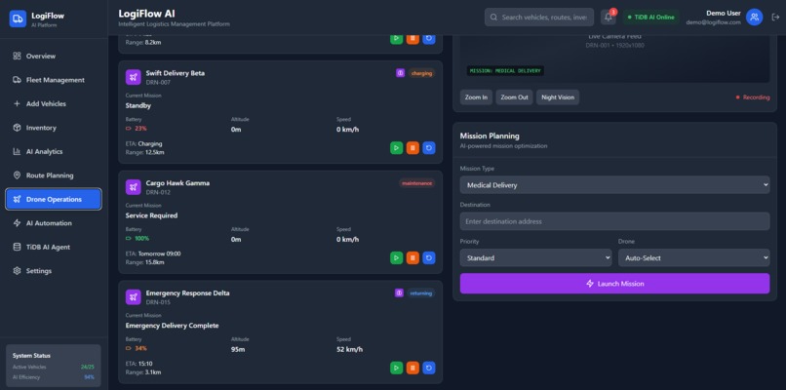Open Add Vehicles in sidebar
This screenshot has height=390, width=786.
click(54, 103)
